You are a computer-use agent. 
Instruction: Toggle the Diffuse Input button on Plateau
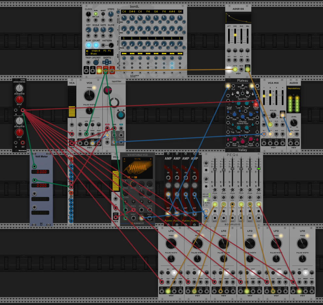[x=256, y=105]
